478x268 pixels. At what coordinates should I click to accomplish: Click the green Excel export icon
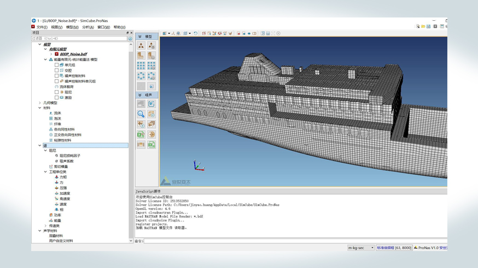pyautogui.click(x=141, y=134)
